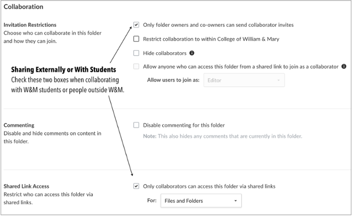Image resolution: width=352 pixels, height=216 pixels.
Task: Tick the Hide collaborators checkbox
Action: (x=136, y=53)
